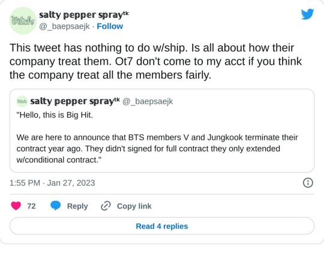
Task: Open the 1:55 PM Jan 27, 2023 timestamp
Action: (52, 183)
